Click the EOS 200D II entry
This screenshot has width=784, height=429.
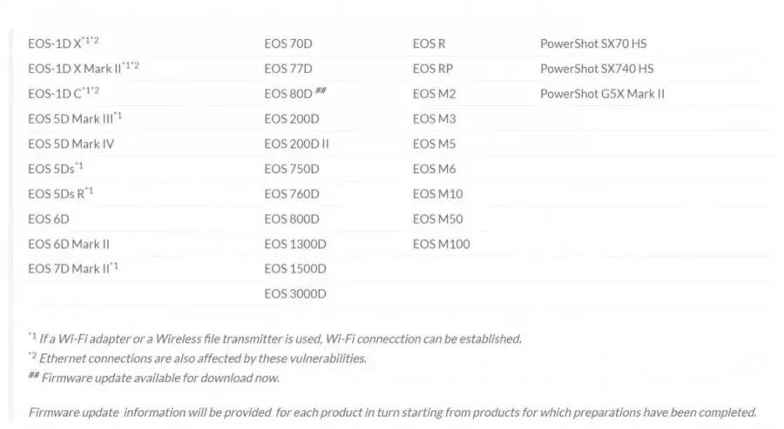(x=296, y=144)
